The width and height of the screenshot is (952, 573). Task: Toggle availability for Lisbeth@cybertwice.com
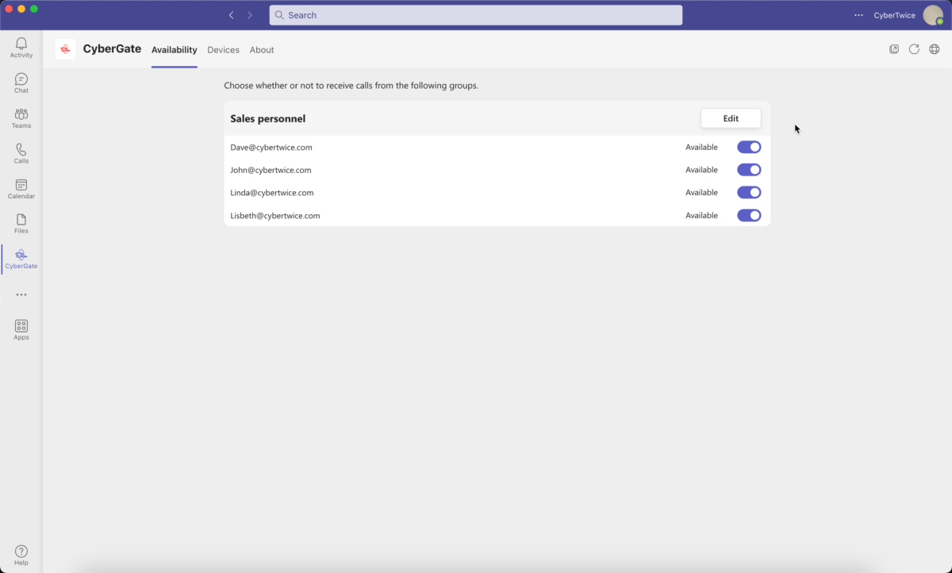point(749,215)
